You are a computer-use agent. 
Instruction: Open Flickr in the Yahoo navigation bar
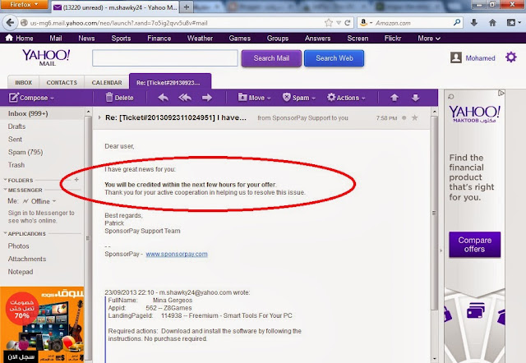coord(393,39)
